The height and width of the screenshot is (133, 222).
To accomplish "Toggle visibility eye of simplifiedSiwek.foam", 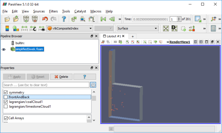I will point(4,49).
